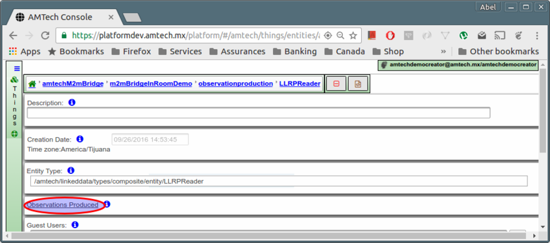Open the Shop bookmarks folder

(388, 52)
